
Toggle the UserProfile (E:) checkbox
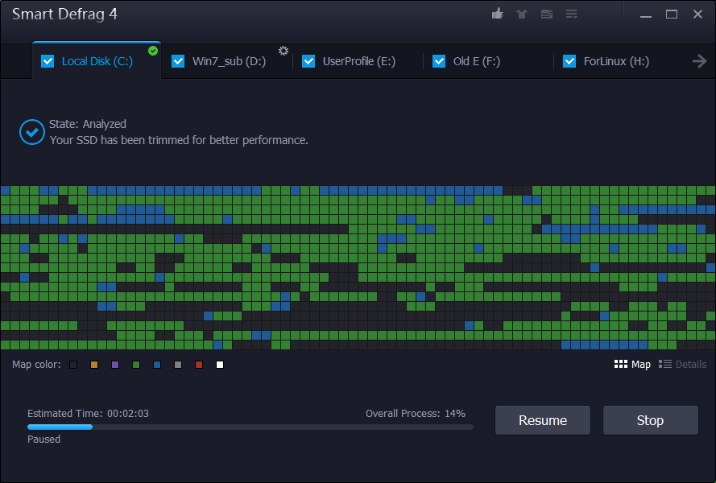coord(308,61)
